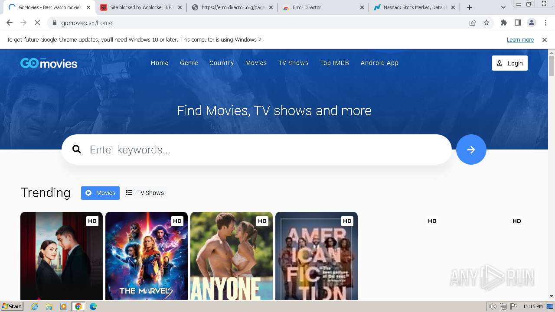Click the magnifier icon in search box
The width and height of the screenshot is (555, 312).
[77, 149]
